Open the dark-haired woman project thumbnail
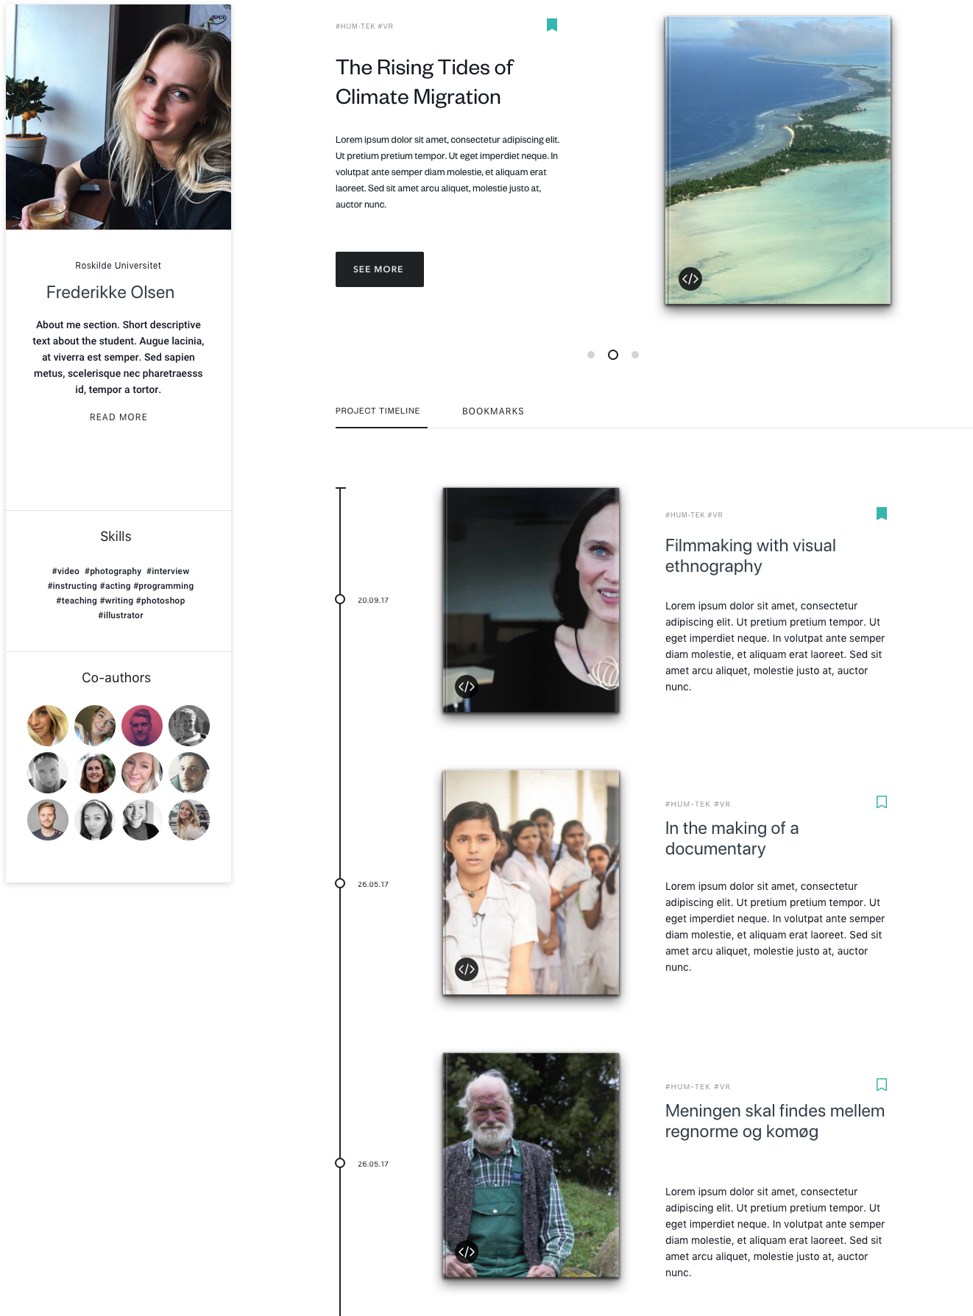This screenshot has width=973, height=1316. coord(531,600)
